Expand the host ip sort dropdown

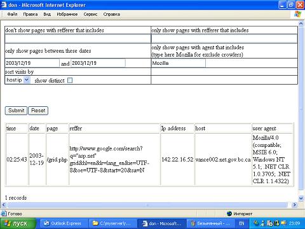[26, 80]
